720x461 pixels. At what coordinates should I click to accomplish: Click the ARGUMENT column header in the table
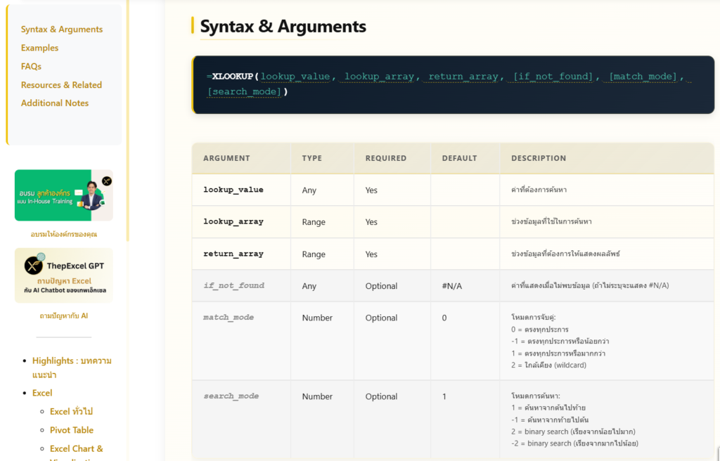226,158
